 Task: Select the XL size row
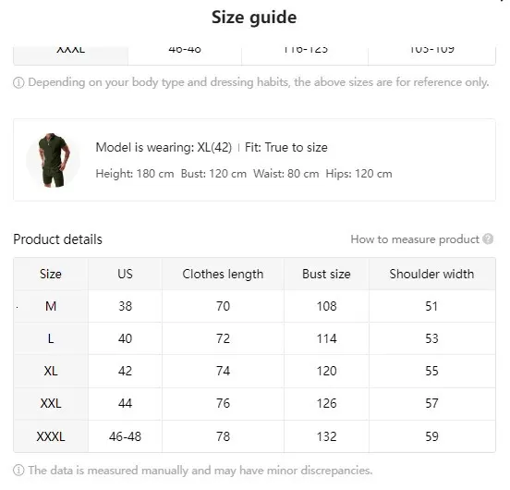pyautogui.click(x=254, y=371)
